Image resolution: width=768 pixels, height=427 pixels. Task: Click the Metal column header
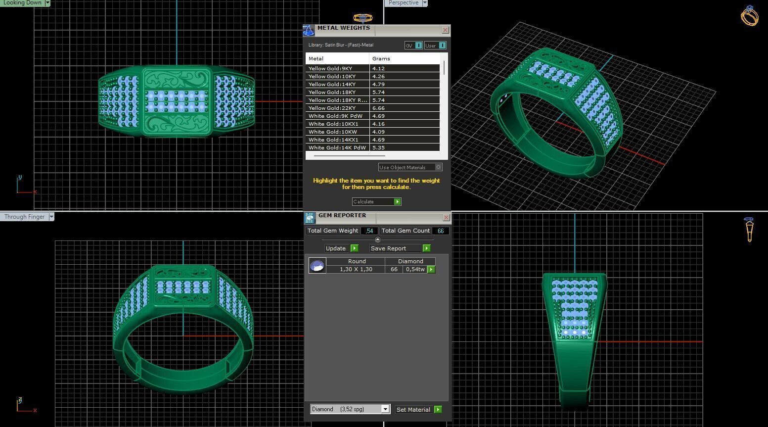coord(337,58)
